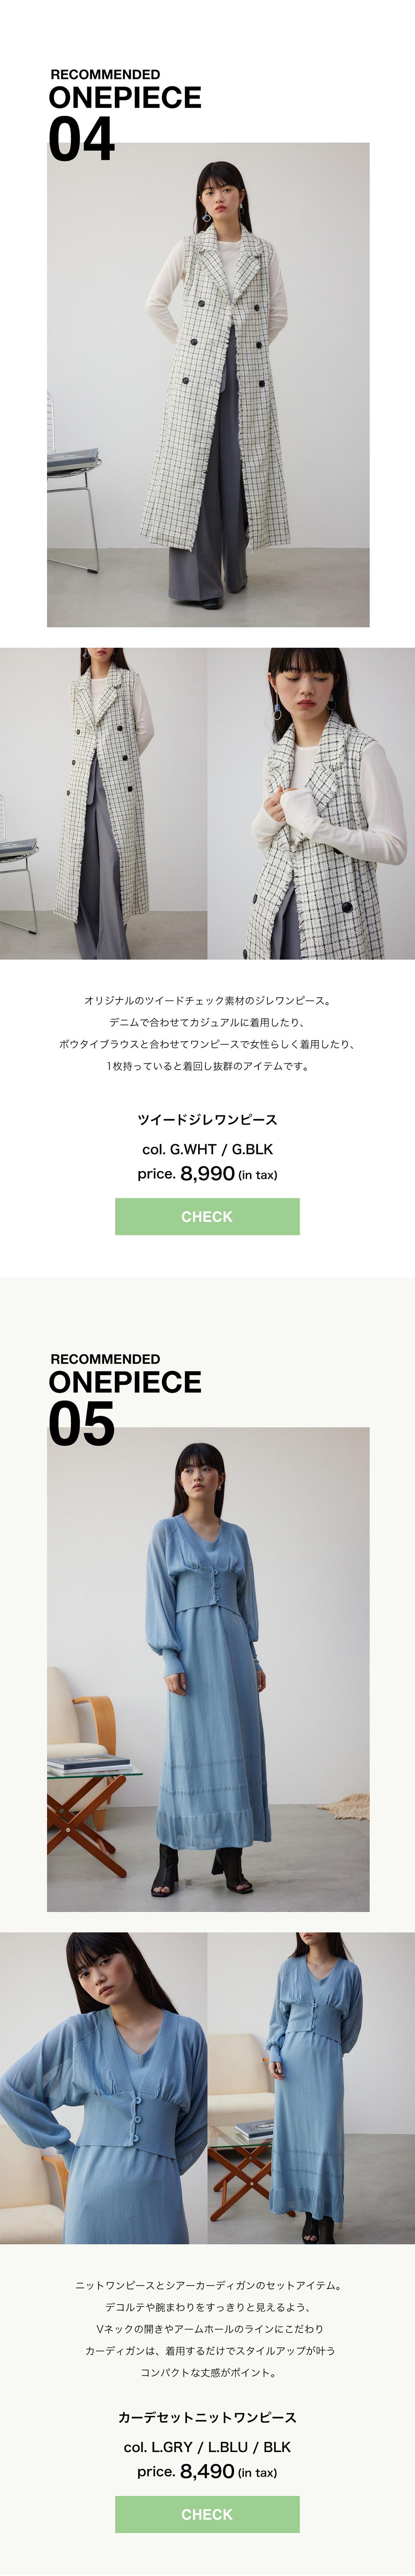Click the 8,990 price text
This screenshot has width=415, height=2576.
pos(207,1174)
